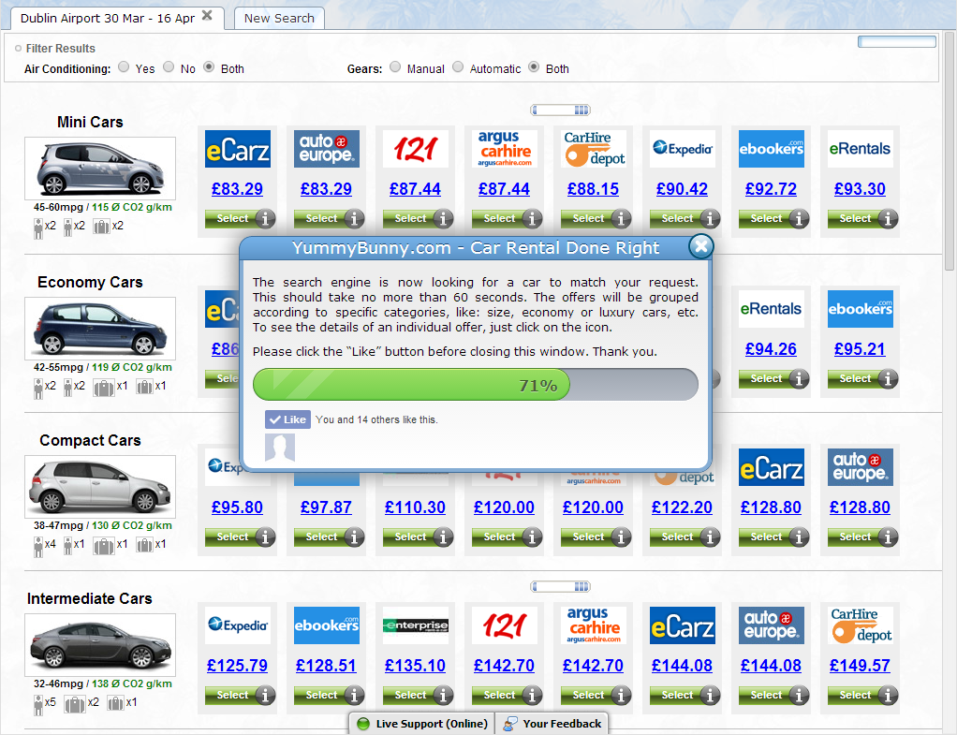Follow the £149.57 CarHire depot price link
Viewport: 957px width, 735px height.
pos(860,666)
